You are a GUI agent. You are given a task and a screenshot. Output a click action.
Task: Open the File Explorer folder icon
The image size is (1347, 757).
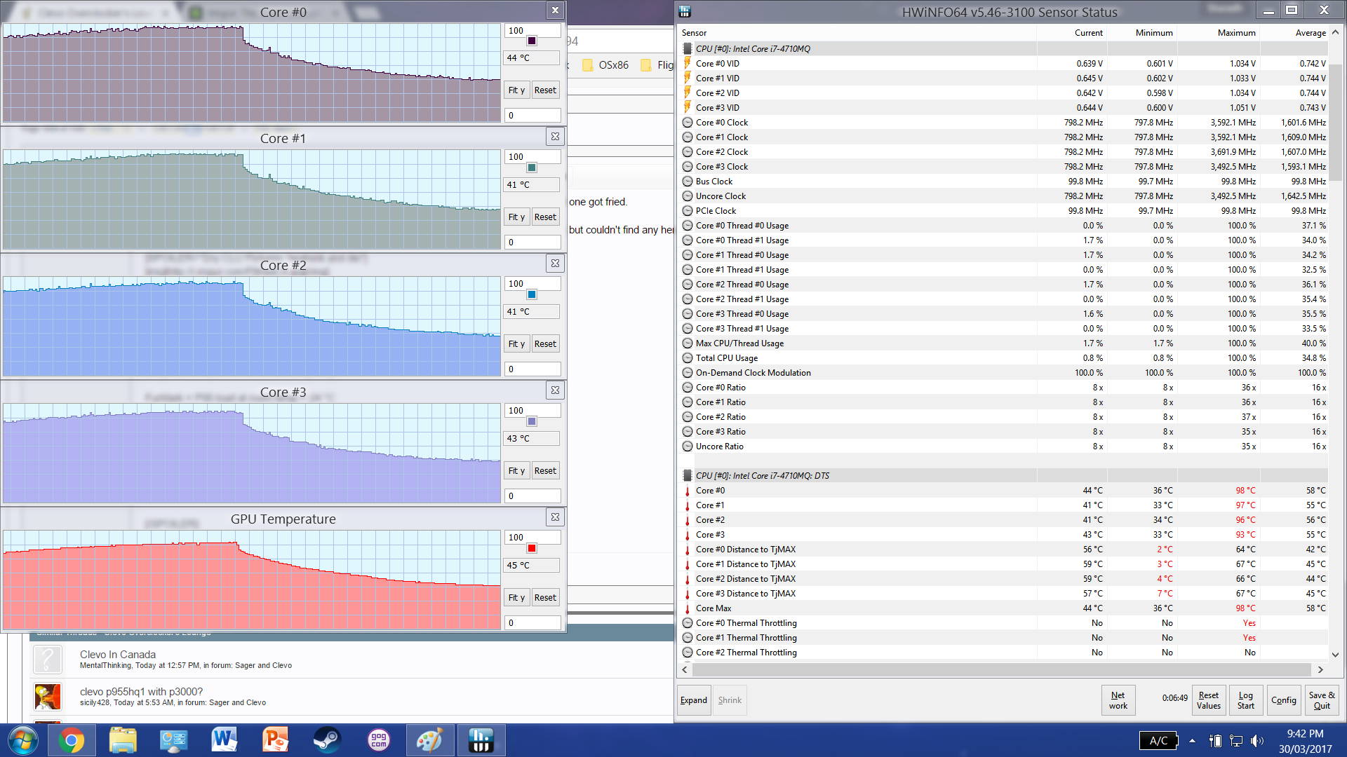pos(123,740)
